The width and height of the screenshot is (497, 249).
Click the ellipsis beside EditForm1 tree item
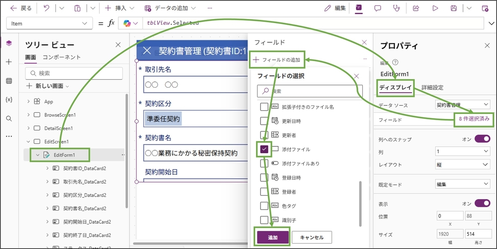point(123,155)
